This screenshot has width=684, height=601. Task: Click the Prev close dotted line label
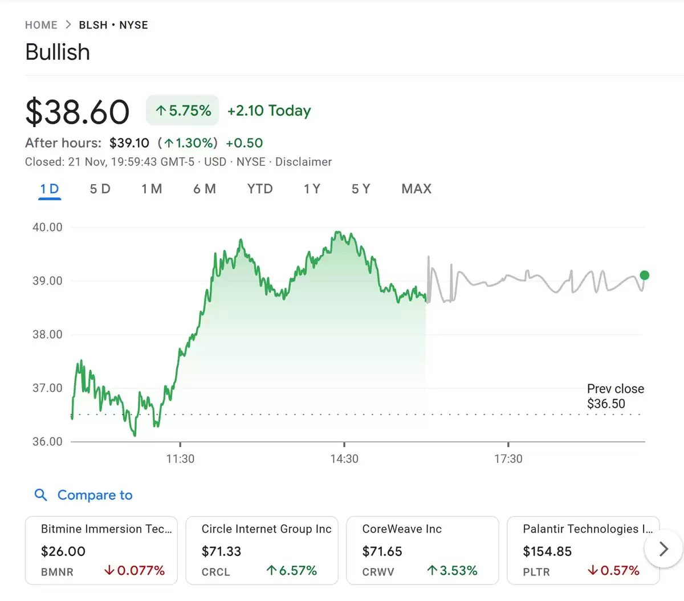tap(615, 396)
